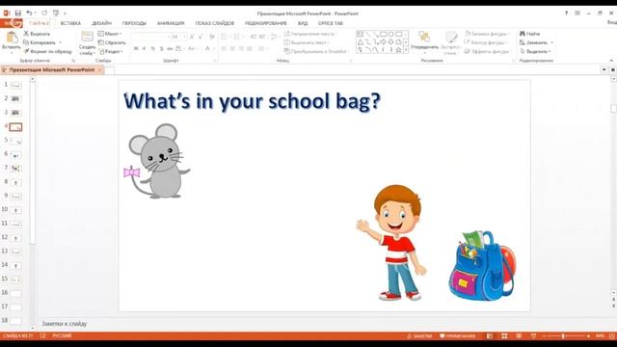
Task: Select the triangle shape in shapes gallery
Action: point(360,42)
